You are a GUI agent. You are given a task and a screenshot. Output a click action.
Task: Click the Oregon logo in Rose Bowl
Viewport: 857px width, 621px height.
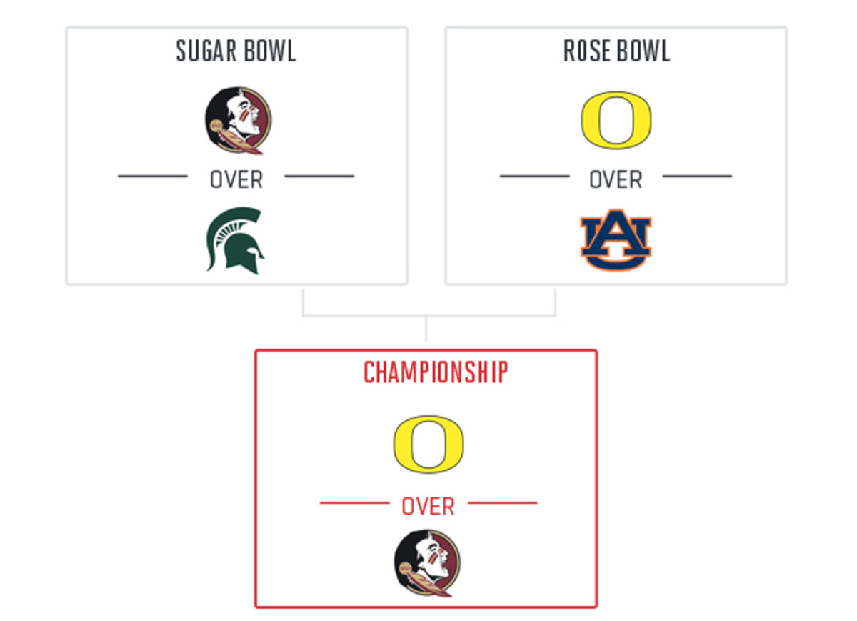(616, 120)
